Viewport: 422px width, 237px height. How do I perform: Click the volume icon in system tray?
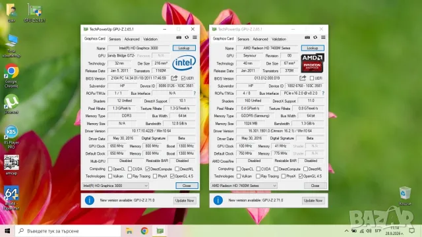(369, 231)
